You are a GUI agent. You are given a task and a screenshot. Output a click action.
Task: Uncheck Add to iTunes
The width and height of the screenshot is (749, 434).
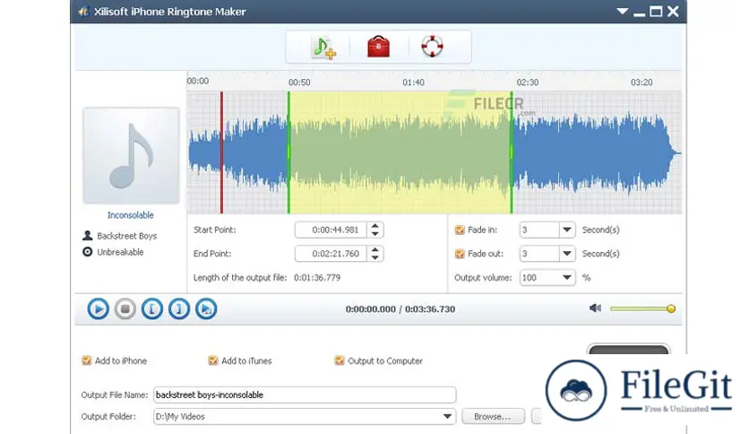213,360
